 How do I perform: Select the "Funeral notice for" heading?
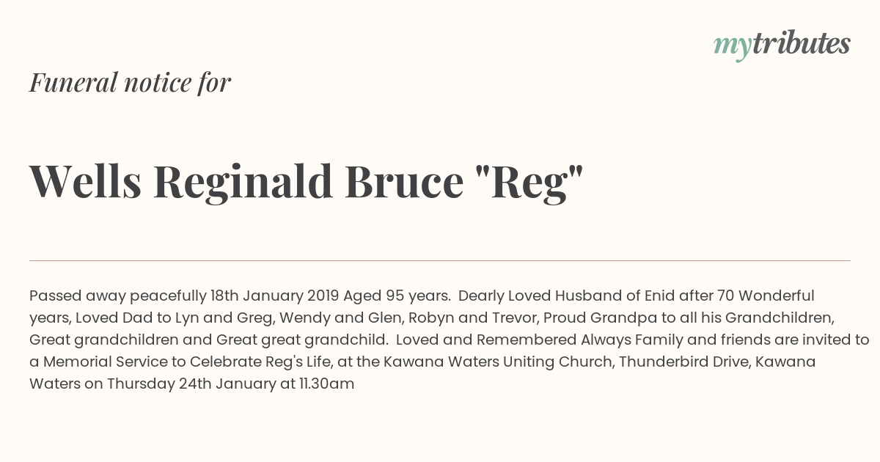click(130, 83)
